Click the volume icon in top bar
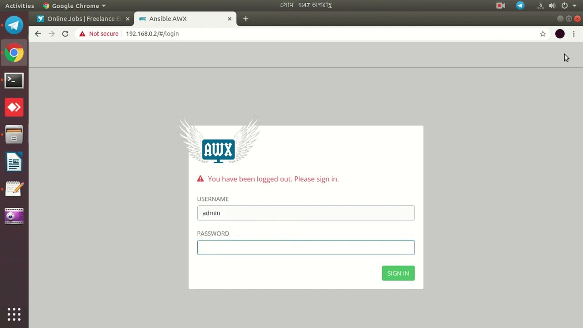 (x=552, y=5)
